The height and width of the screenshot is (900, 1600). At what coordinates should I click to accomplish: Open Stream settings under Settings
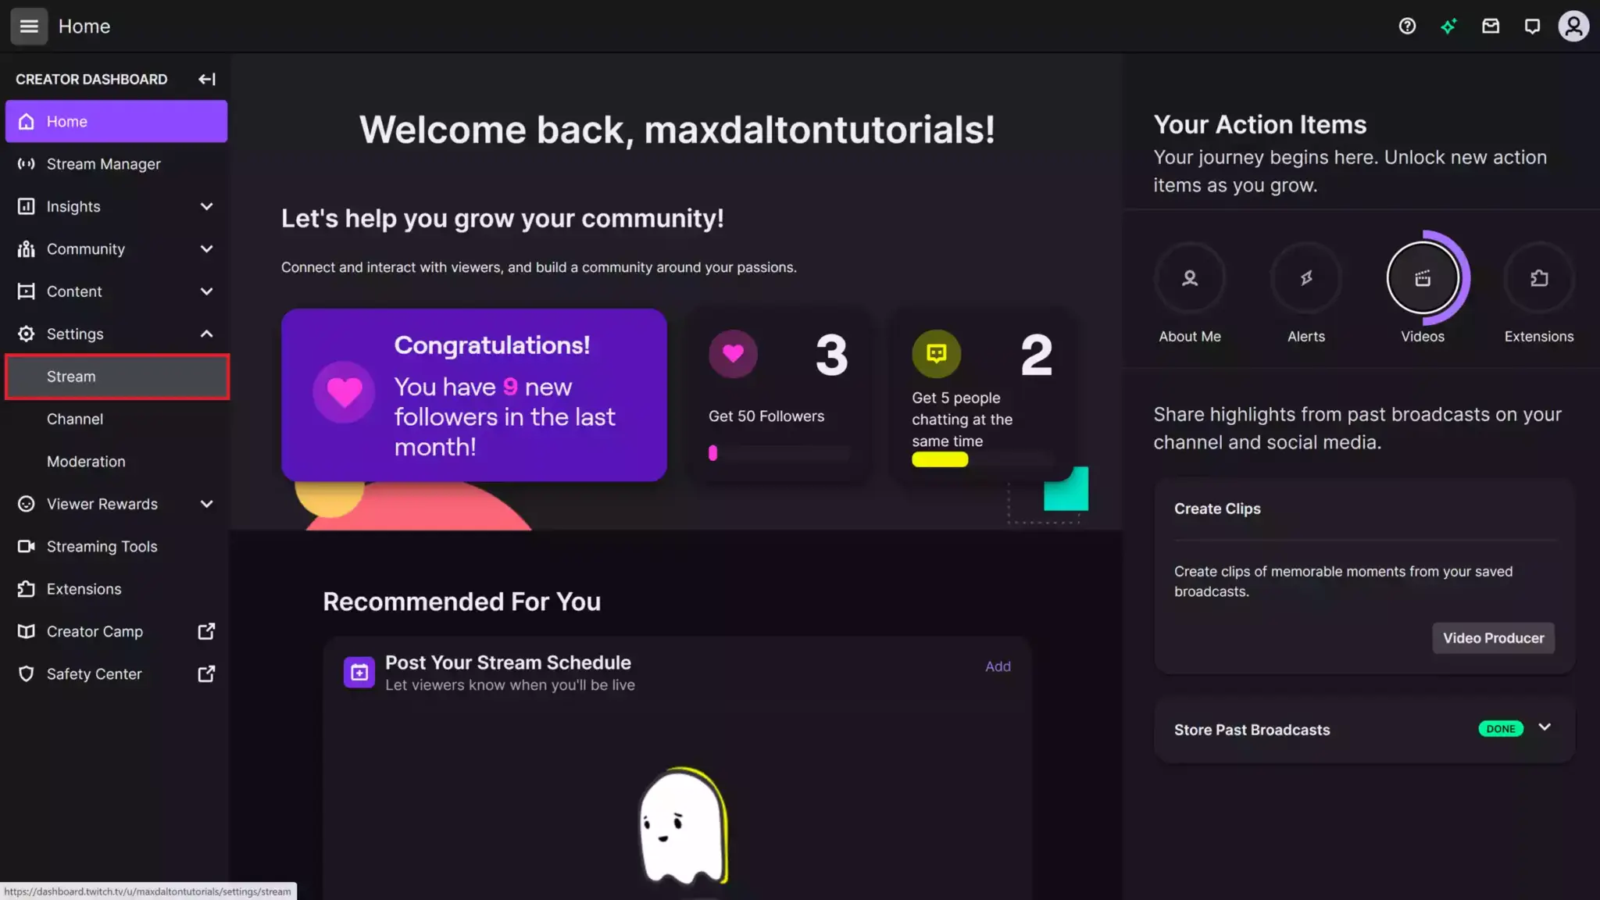click(116, 377)
